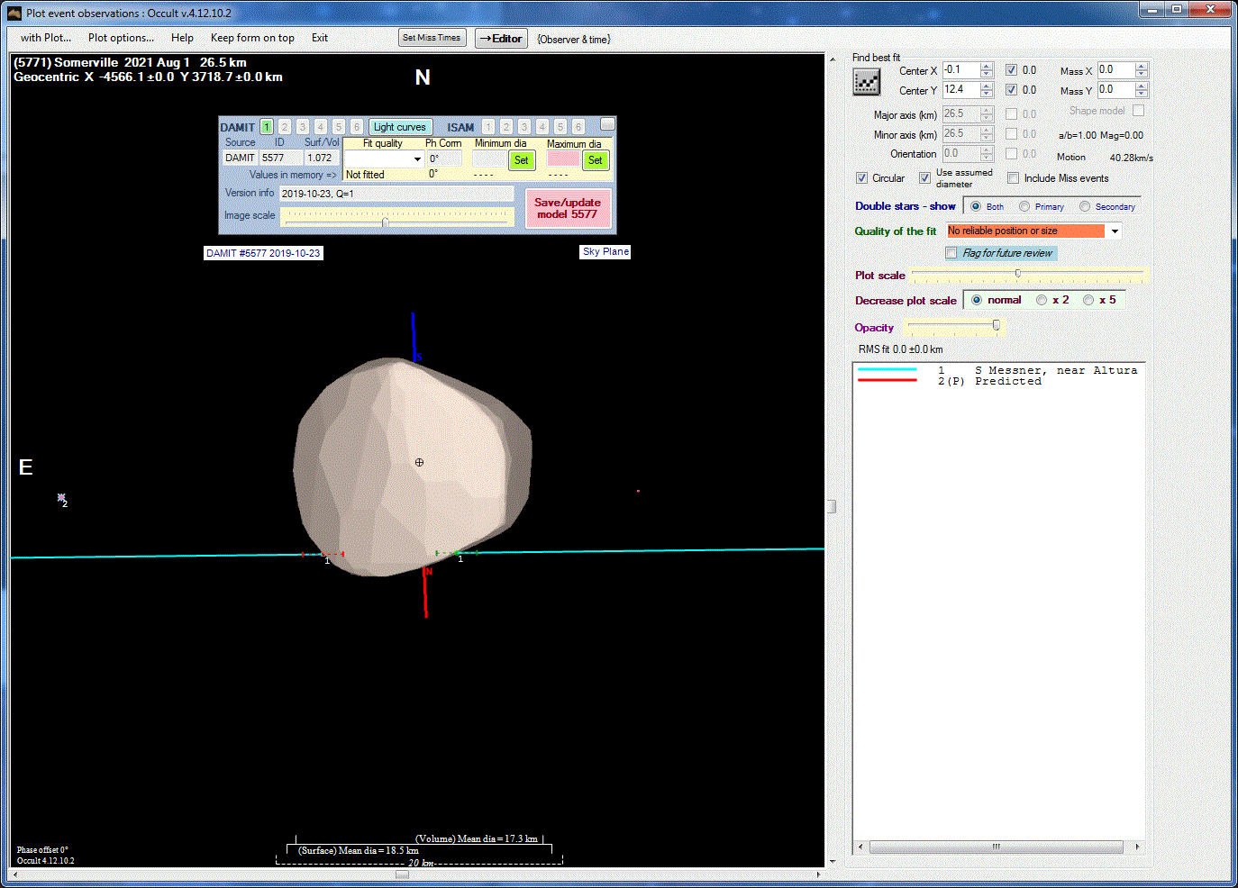Click the Opacity slider handle
Viewport: 1238px width, 888px height.
(996, 325)
